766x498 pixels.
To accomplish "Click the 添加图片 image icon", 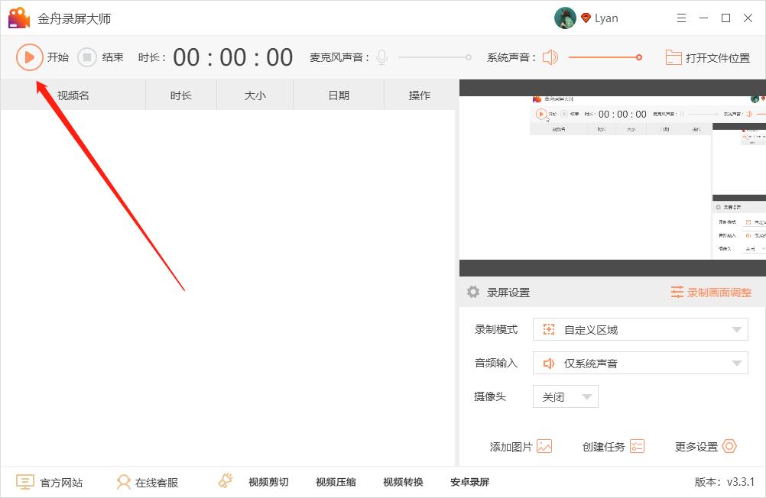I will pyautogui.click(x=544, y=446).
